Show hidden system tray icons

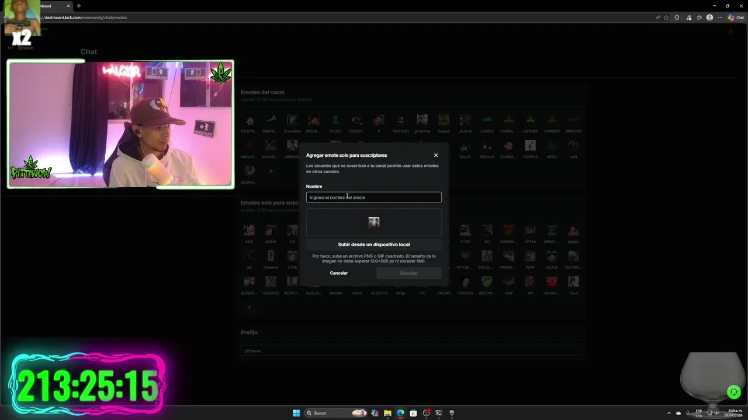pos(669,413)
